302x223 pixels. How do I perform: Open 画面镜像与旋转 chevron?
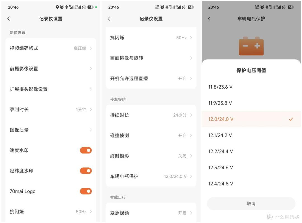191,58
